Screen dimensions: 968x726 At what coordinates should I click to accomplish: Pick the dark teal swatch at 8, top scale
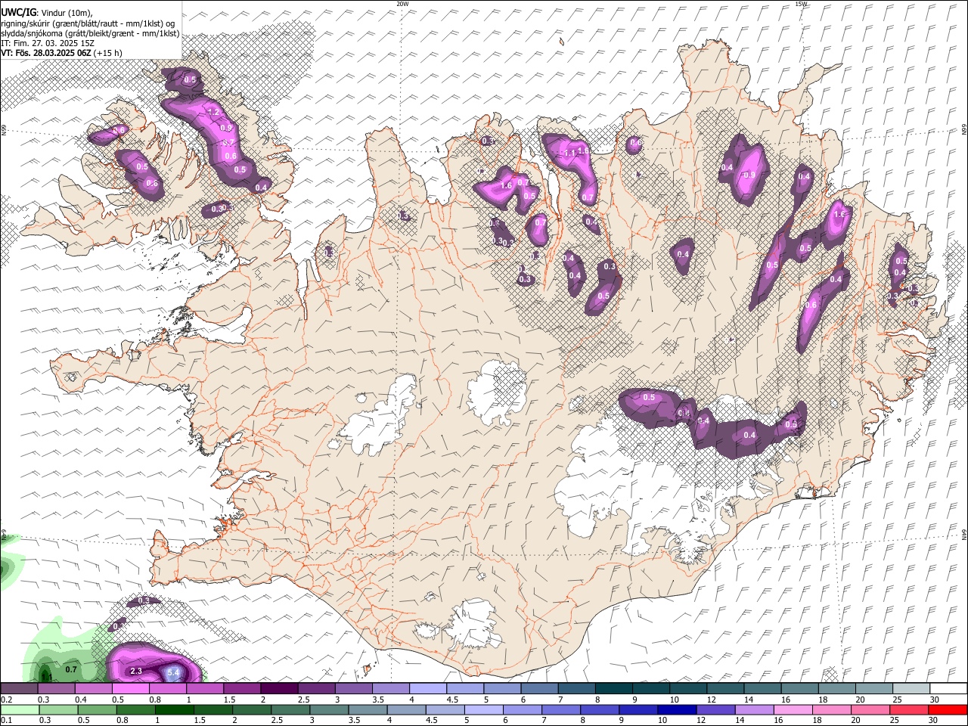click(613, 689)
